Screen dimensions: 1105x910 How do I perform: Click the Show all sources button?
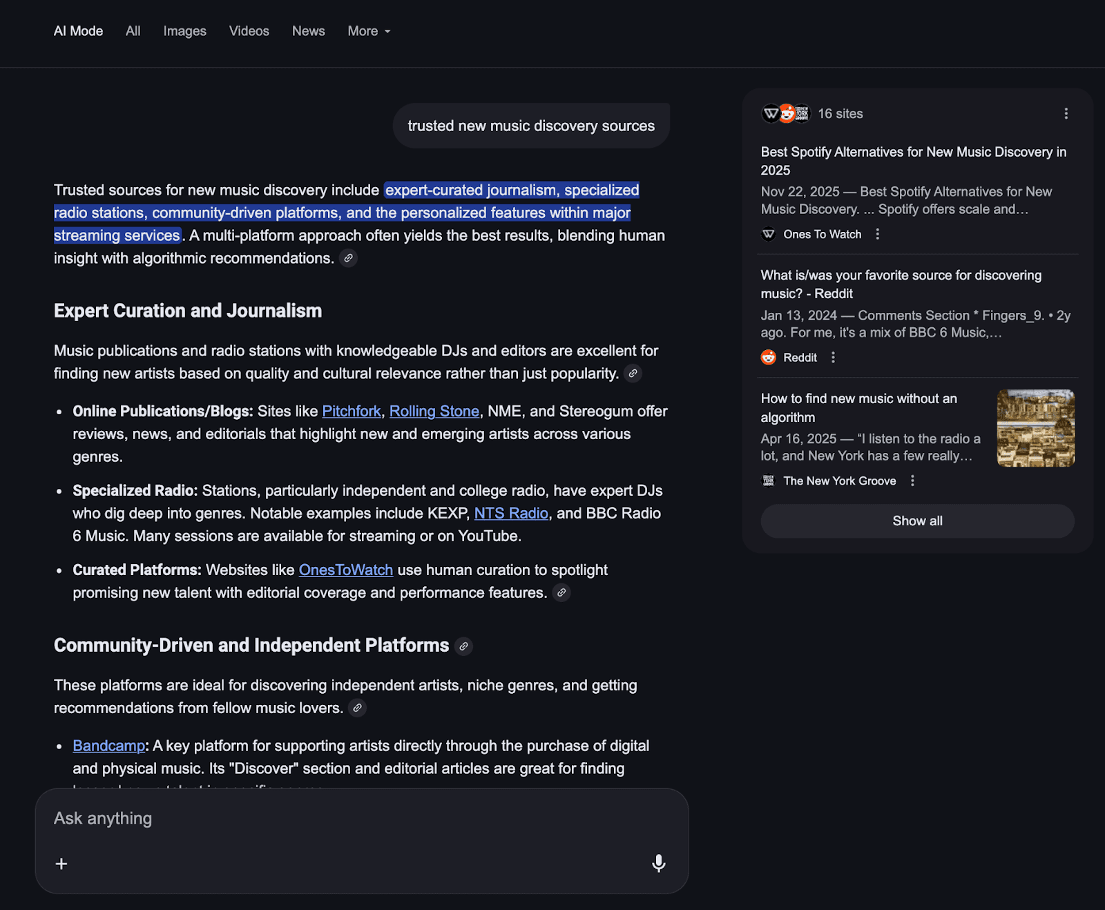917,521
